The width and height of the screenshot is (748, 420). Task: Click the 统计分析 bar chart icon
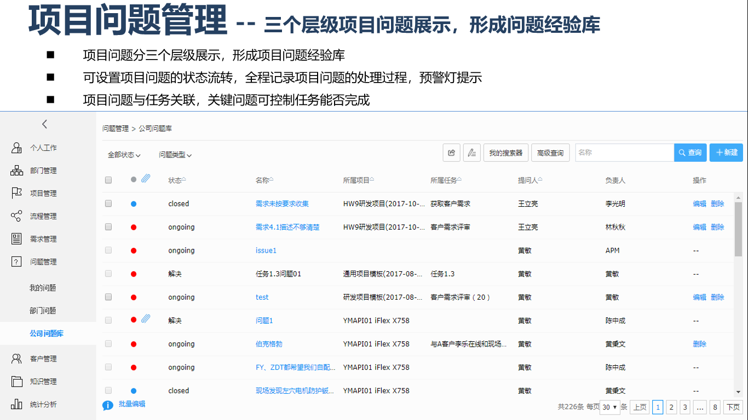point(16,405)
